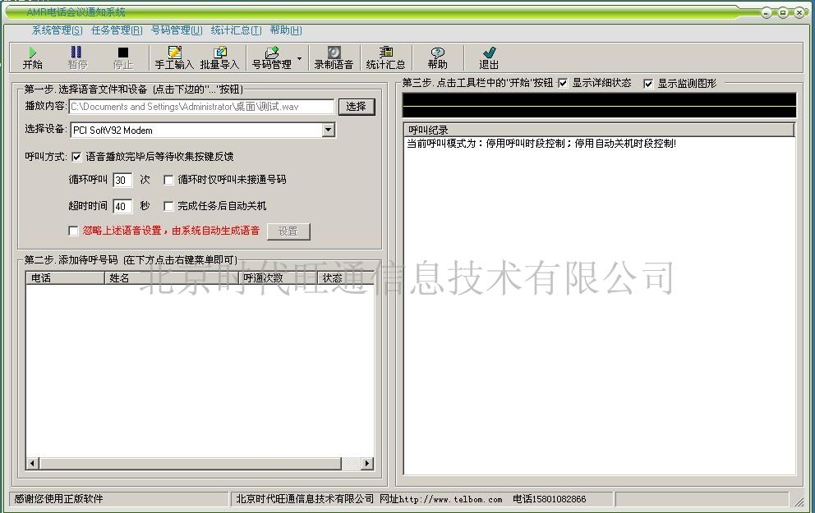
Task: Click the 开始 (Start) toolbar icon
Action: click(33, 57)
